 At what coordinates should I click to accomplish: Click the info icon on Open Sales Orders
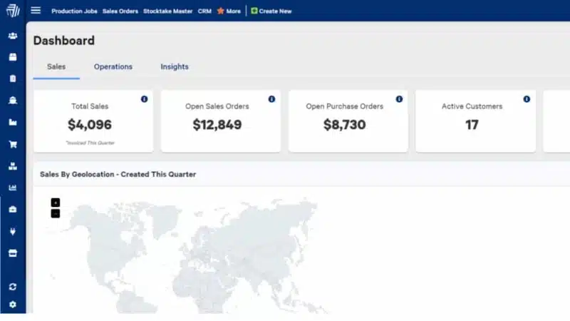(271, 99)
